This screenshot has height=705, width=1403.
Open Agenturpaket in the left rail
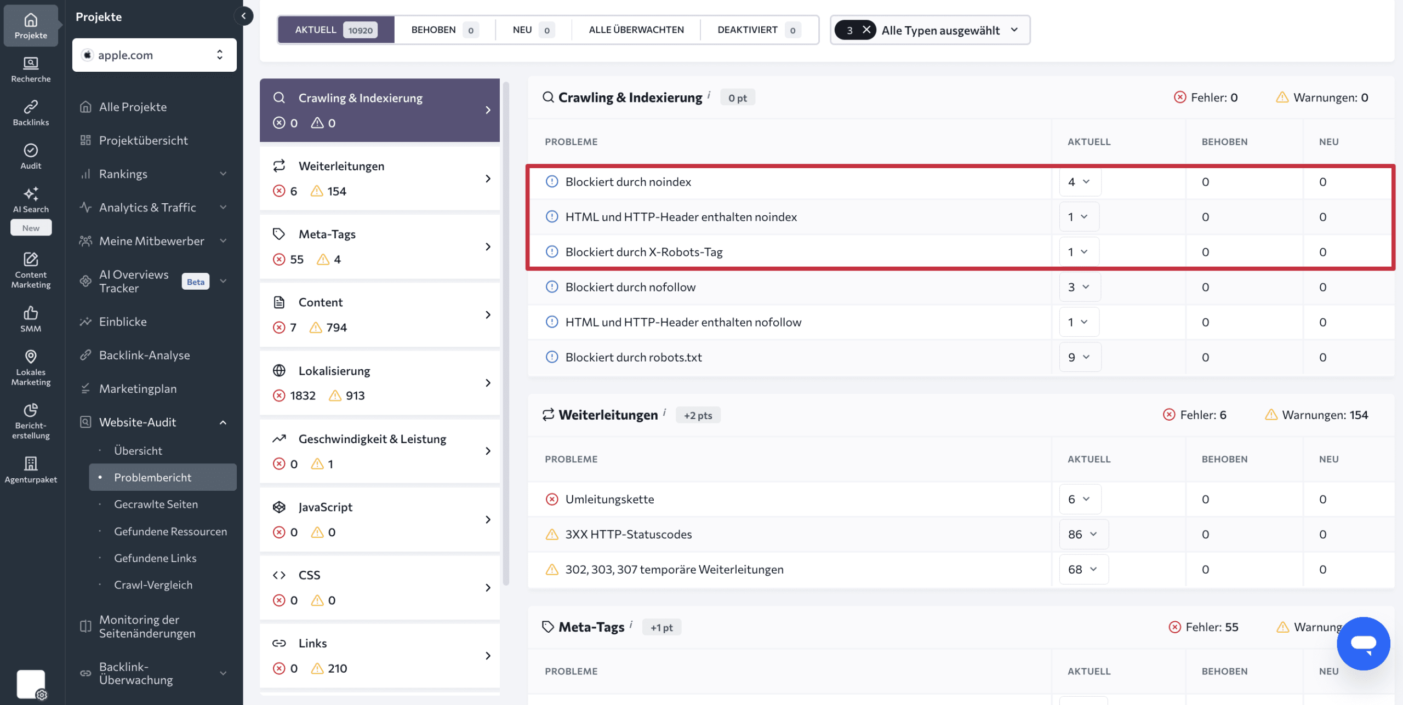point(31,470)
